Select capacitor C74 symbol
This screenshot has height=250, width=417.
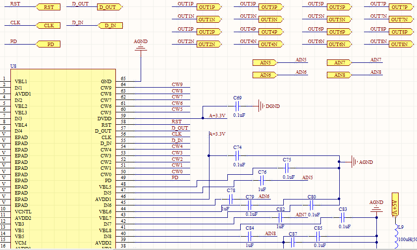tap(237, 155)
